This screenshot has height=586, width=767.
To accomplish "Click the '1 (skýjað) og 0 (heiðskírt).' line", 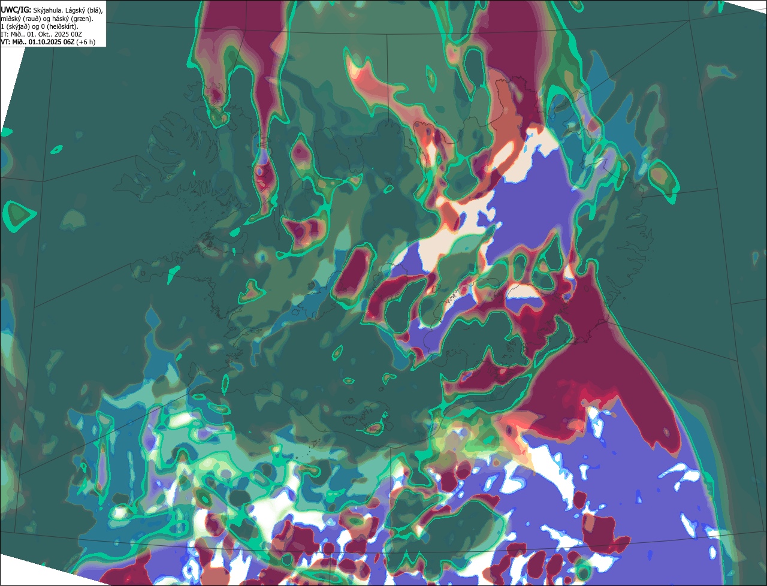I will [40, 26].
